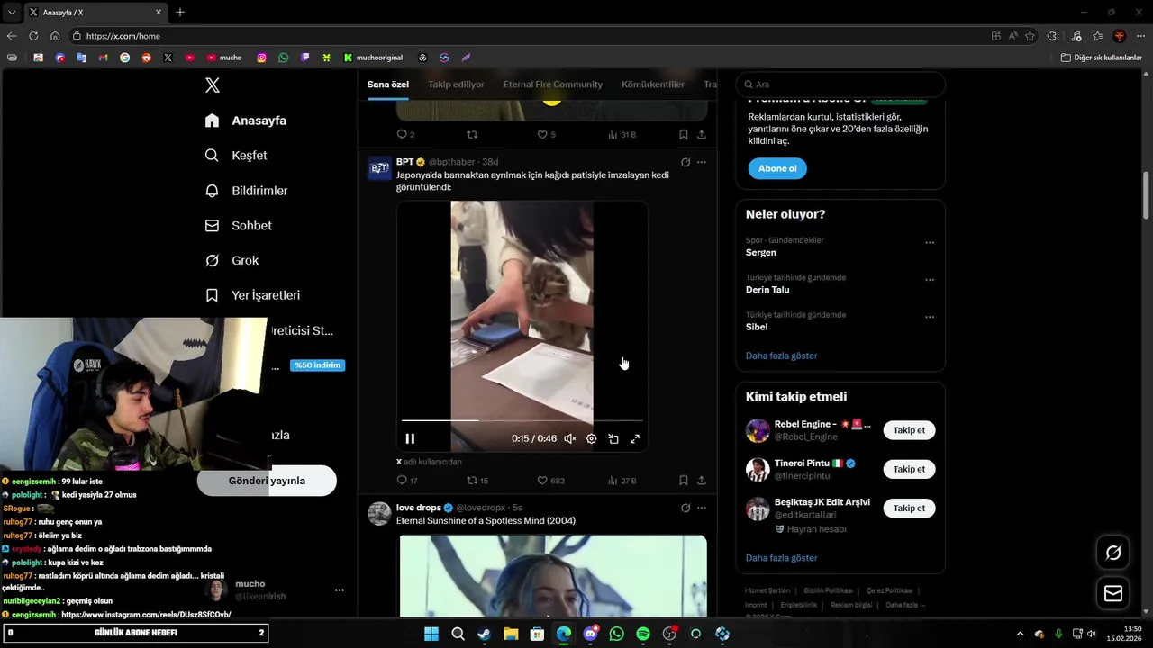Open more options on the love drops post
1153x648 pixels.
pos(702,508)
